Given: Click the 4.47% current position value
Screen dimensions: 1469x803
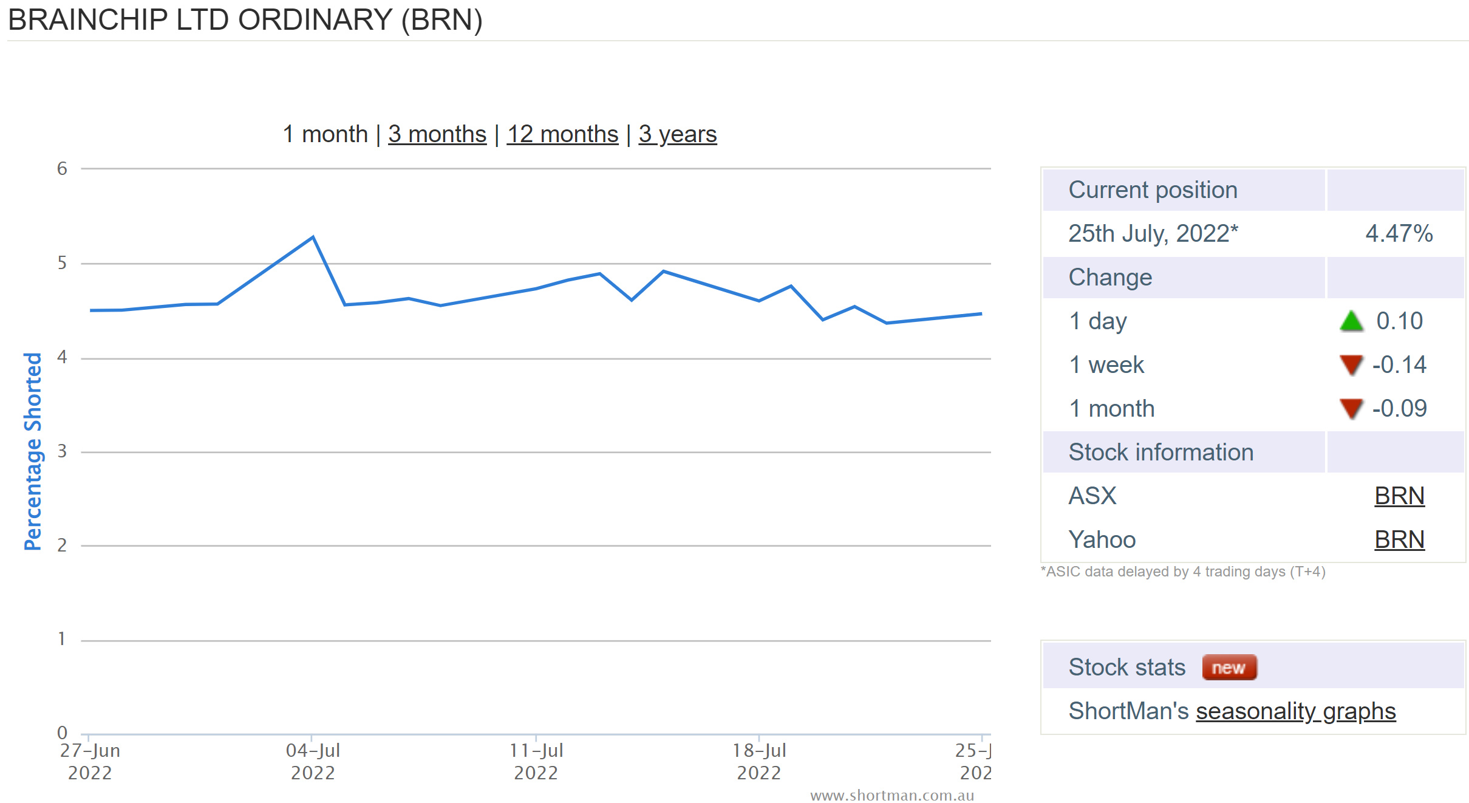Looking at the screenshot, I should click(x=1399, y=234).
